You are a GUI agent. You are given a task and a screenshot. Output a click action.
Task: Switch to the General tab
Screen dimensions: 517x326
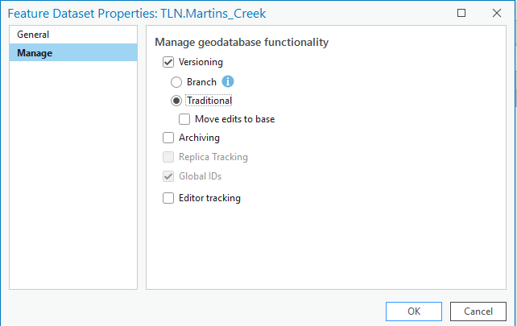[x=73, y=35]
